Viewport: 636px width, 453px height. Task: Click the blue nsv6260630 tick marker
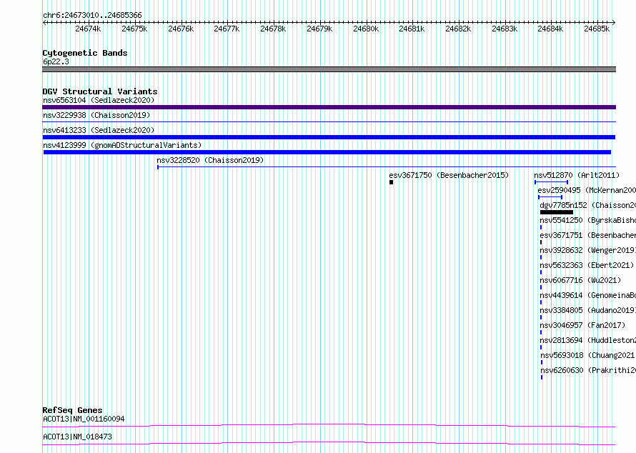pos(542,377)
